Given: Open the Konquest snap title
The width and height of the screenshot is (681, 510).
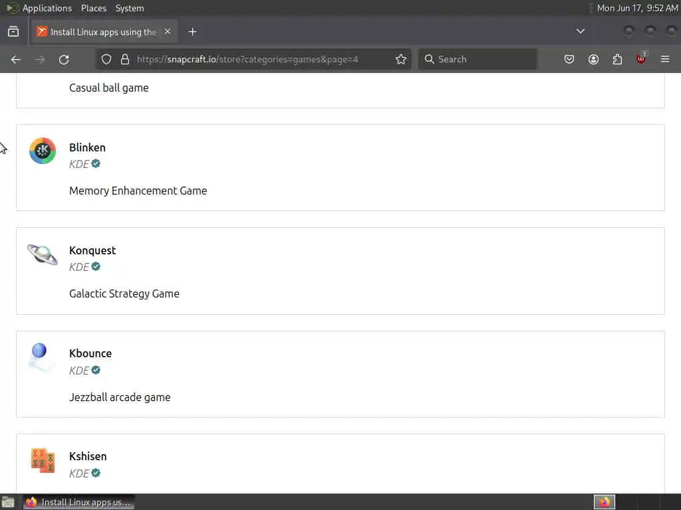Looking at the screenshot, I should pyautogui.click(x=92, y=250).
